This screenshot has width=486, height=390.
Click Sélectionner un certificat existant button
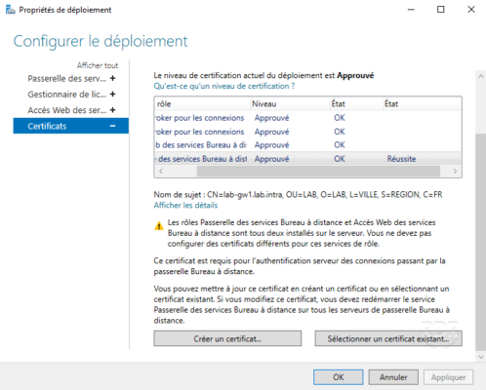coord(388,338)
